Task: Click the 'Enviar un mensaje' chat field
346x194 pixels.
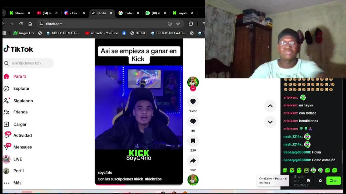Action: 301,181
